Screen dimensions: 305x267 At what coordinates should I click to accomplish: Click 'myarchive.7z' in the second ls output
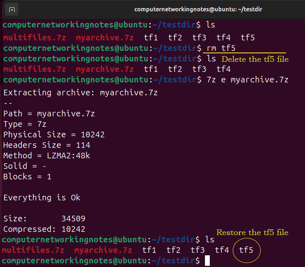click(x=104, y=69)
